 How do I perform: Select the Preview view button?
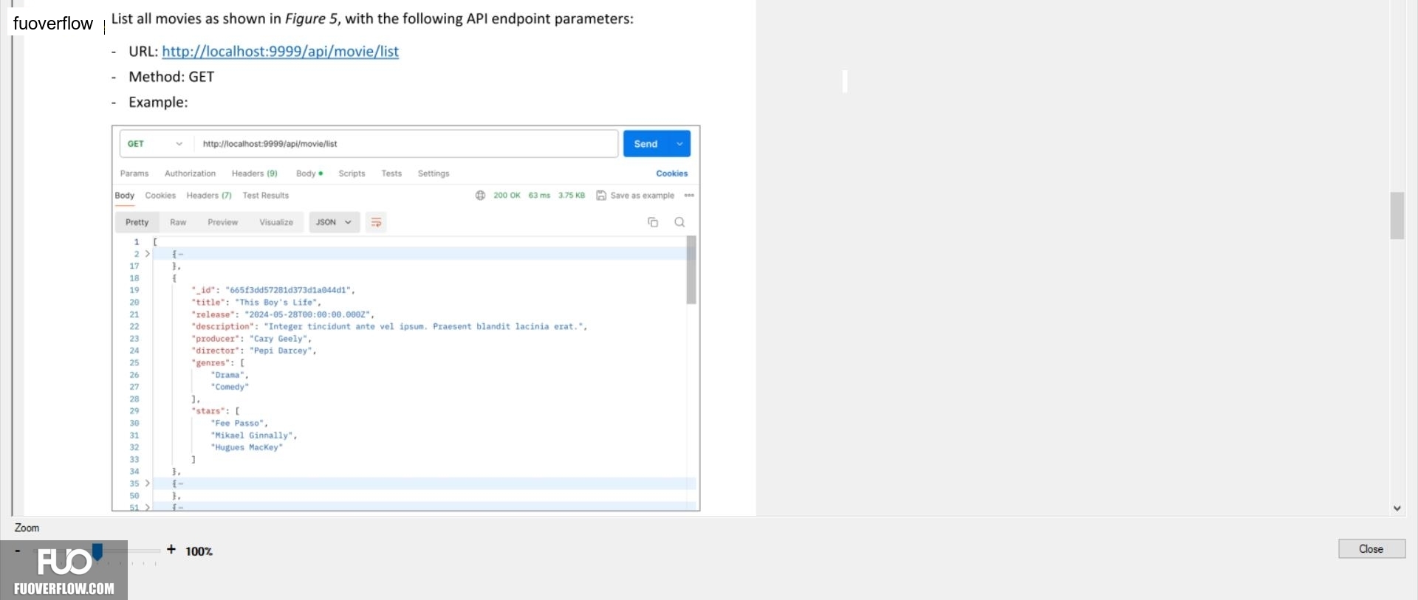pyautogui.click(x=222, y=222)
